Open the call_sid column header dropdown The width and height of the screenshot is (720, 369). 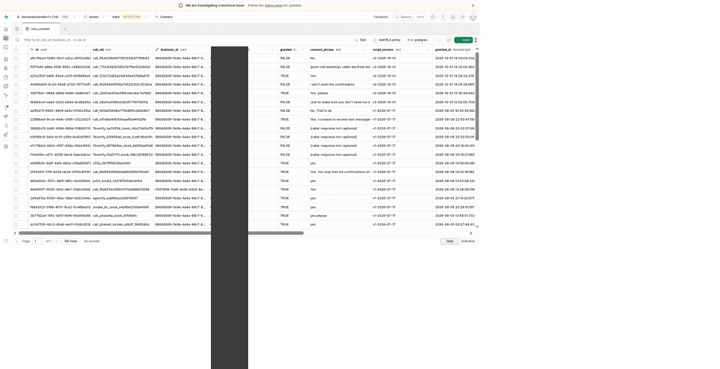coord(148,50)
